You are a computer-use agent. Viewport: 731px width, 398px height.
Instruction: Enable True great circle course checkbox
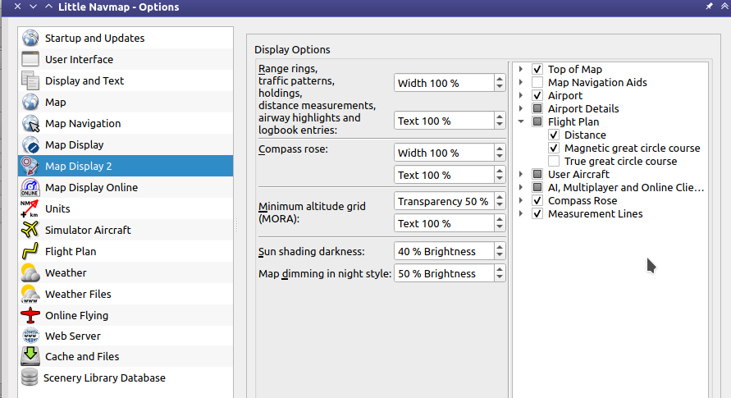(x=554, y=161)
